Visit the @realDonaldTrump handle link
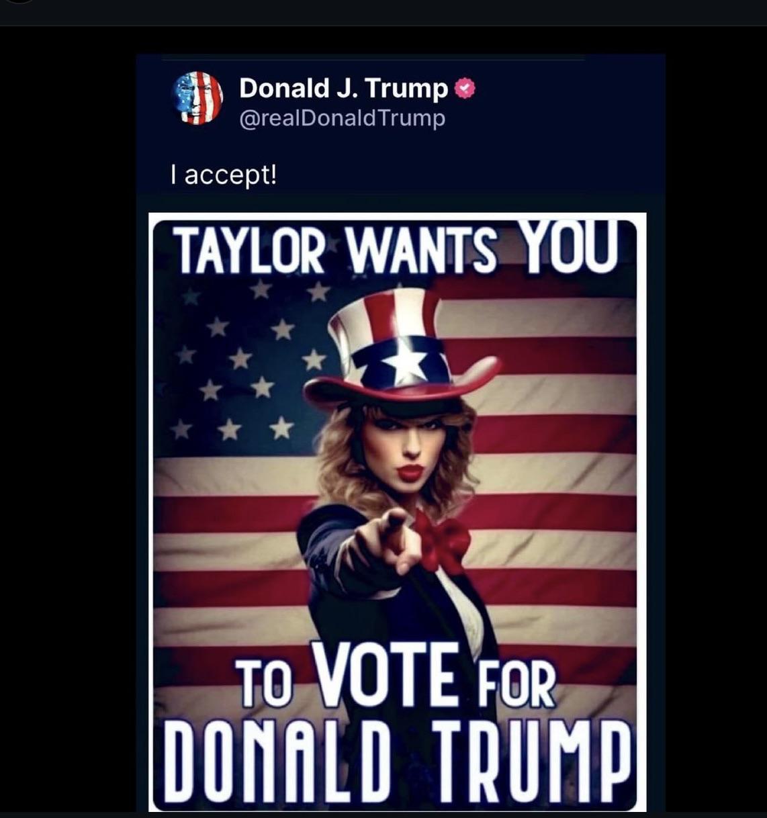This screenshot has height=818, width=767. point(342,118)
